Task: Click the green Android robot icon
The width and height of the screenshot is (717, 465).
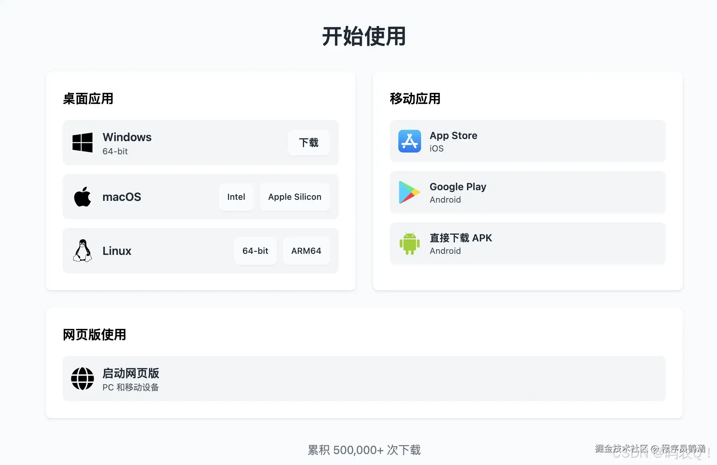Action: 409,244
